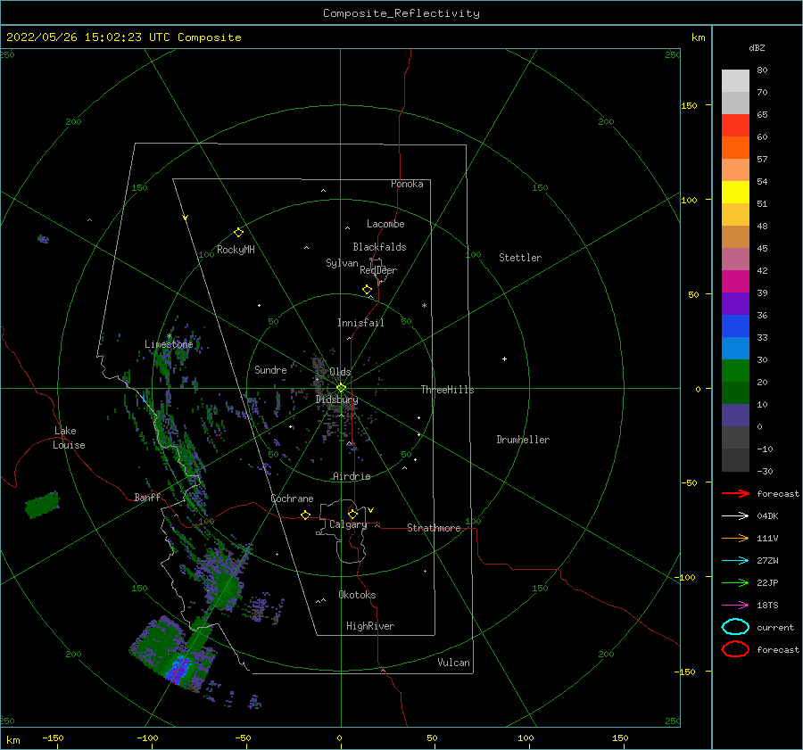The width and height of the screenshot is (803, 750).
Task: Click the Lacombe town label
Action: (x=385, y=224)
